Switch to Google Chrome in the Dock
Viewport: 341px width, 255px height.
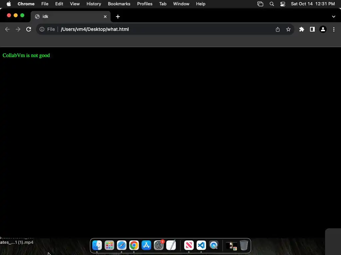tap(134, 245)
